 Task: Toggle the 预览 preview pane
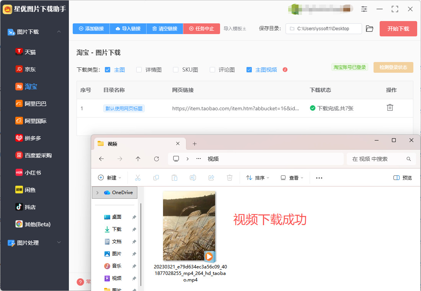click(x=403, y=178)
